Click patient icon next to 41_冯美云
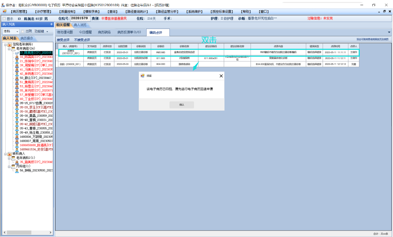This screenshot has height=237, width=393. click(17, 70)
